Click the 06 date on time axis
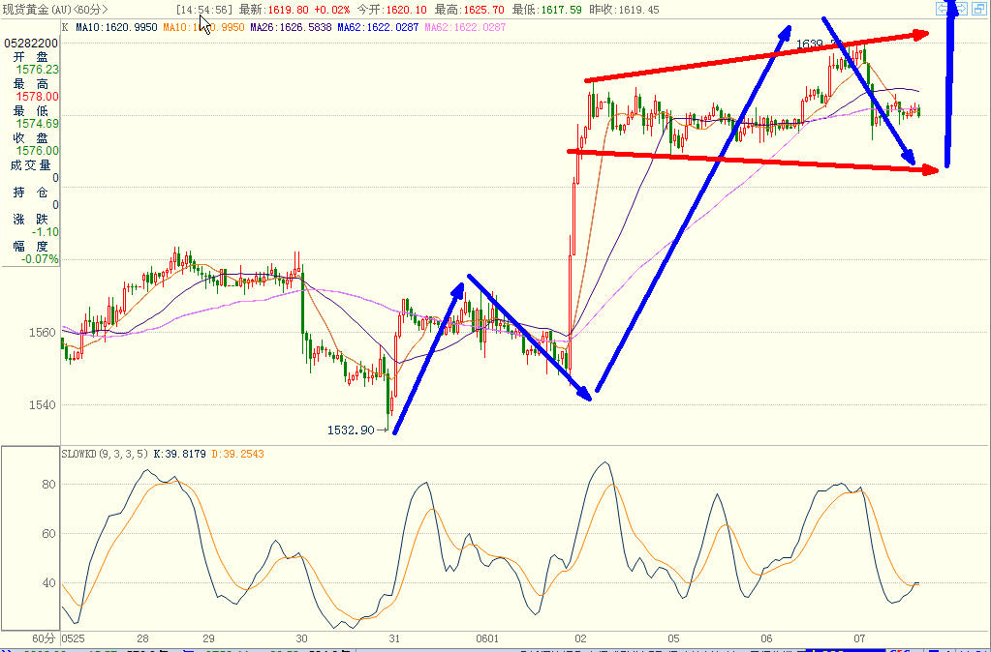This screenshot has height=652, width=991. click(766, 638)
